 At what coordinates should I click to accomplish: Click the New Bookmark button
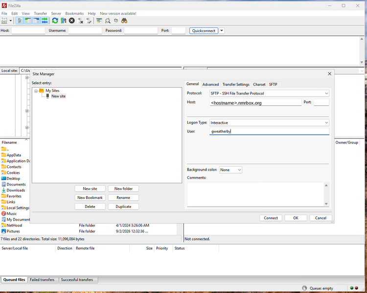pos(90,198)
